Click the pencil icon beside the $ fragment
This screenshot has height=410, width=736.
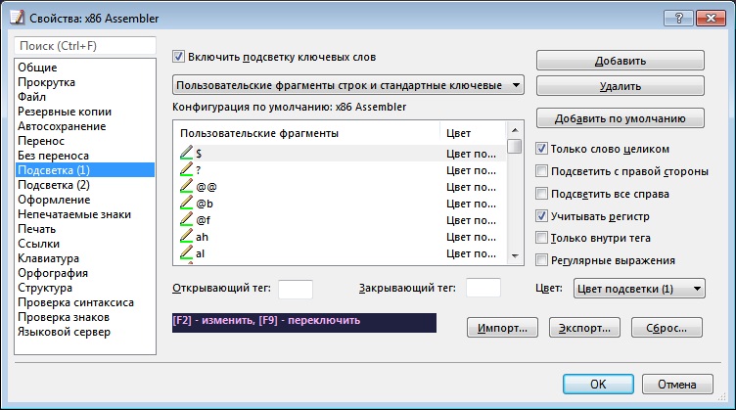tap(186, 153)
